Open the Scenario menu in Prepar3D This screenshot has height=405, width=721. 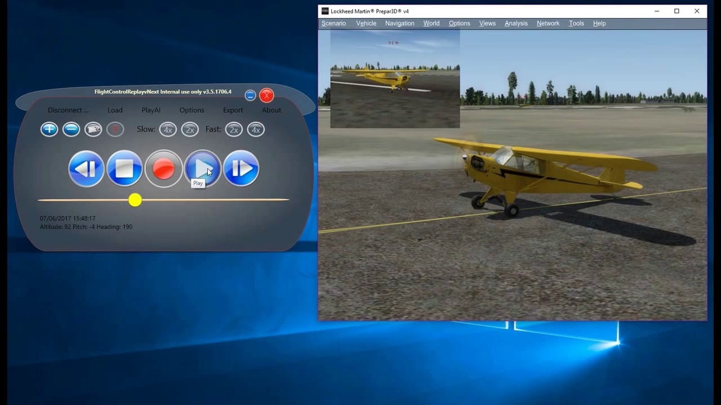coord(333,23)
